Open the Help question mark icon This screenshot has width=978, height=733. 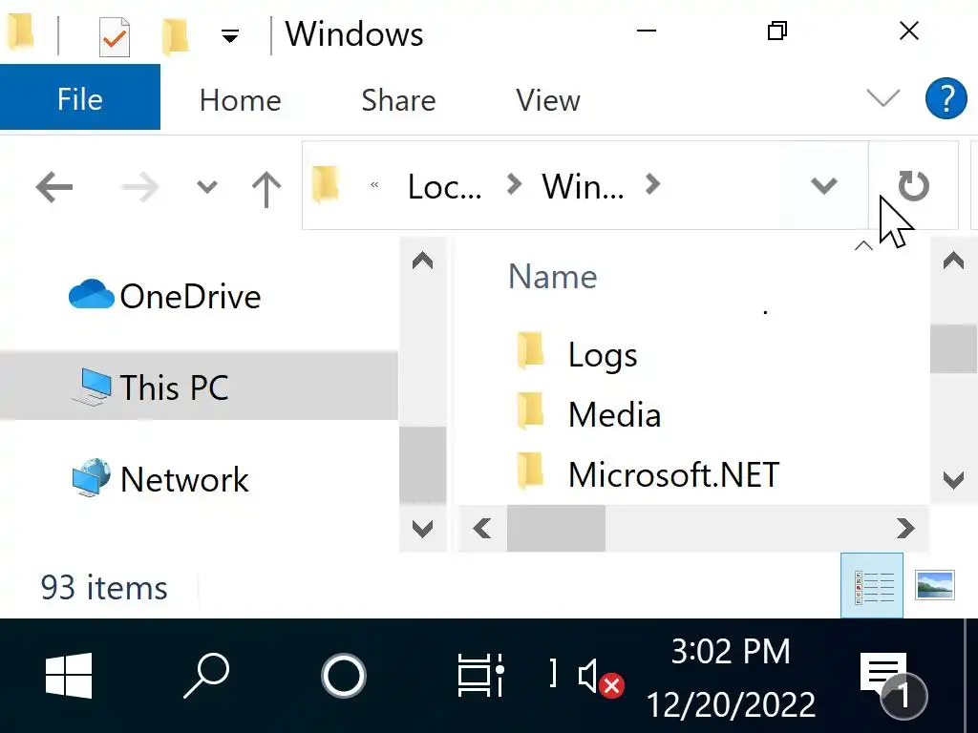[x=946, y=98]
